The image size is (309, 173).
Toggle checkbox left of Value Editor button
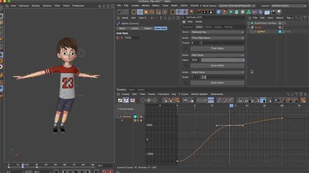(185, 66)
